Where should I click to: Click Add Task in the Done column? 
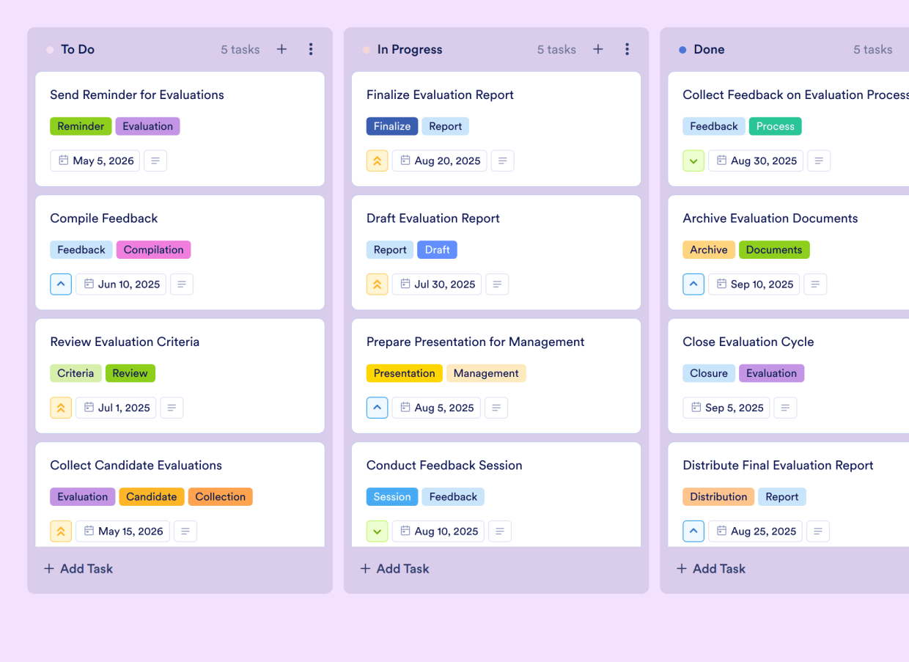pyautogui.click(x=710, y=568)
